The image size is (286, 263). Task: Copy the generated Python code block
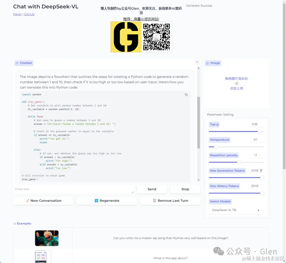point(186,95)
